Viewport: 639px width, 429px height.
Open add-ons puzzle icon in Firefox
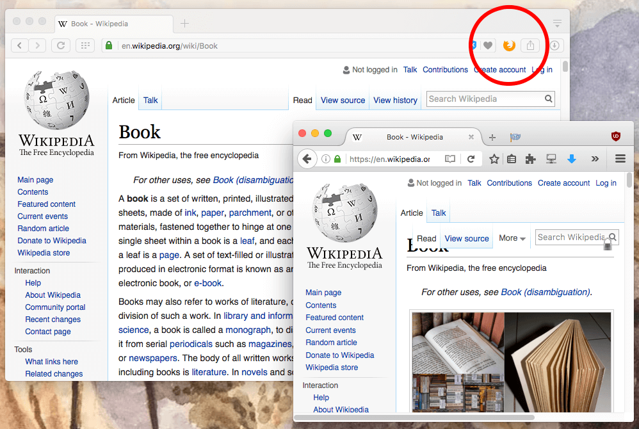[531, 159]
